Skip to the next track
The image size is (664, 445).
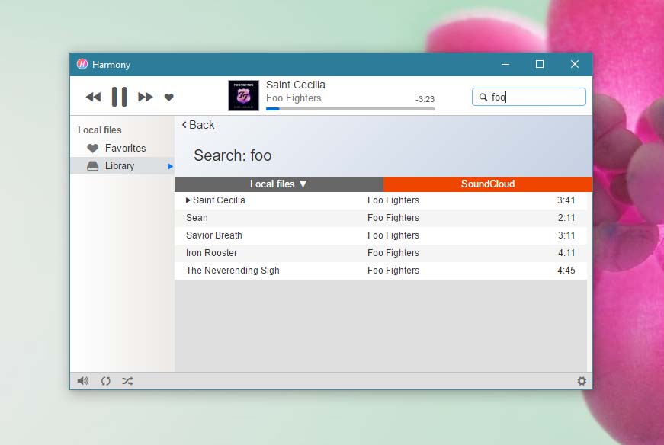click(x=145, y=97)
